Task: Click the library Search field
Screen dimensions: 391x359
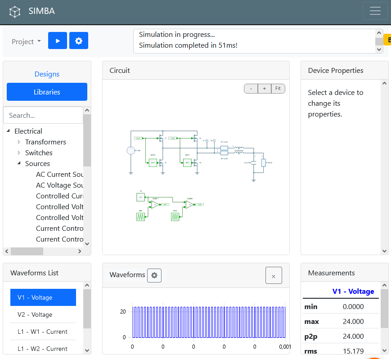Action: point(43,115)
